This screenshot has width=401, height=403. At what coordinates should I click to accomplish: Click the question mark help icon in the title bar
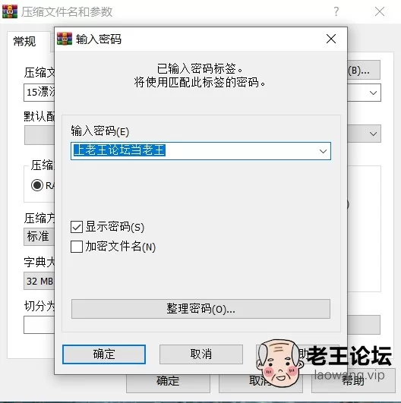coord(336,11)
